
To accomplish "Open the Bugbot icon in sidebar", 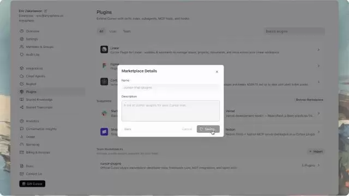I will [x=22, y=84].
